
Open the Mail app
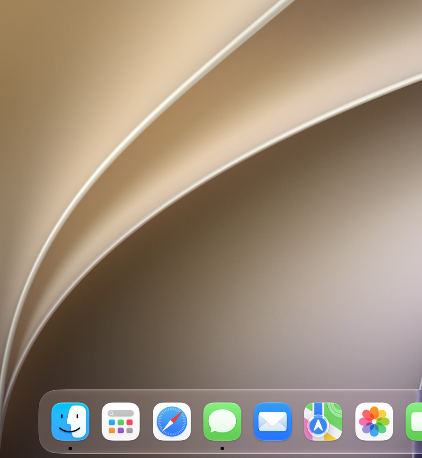(x=273, y=421)
